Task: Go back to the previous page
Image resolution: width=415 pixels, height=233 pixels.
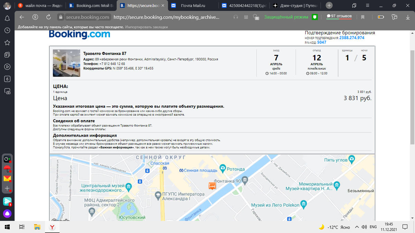Action: click(22, 17)
